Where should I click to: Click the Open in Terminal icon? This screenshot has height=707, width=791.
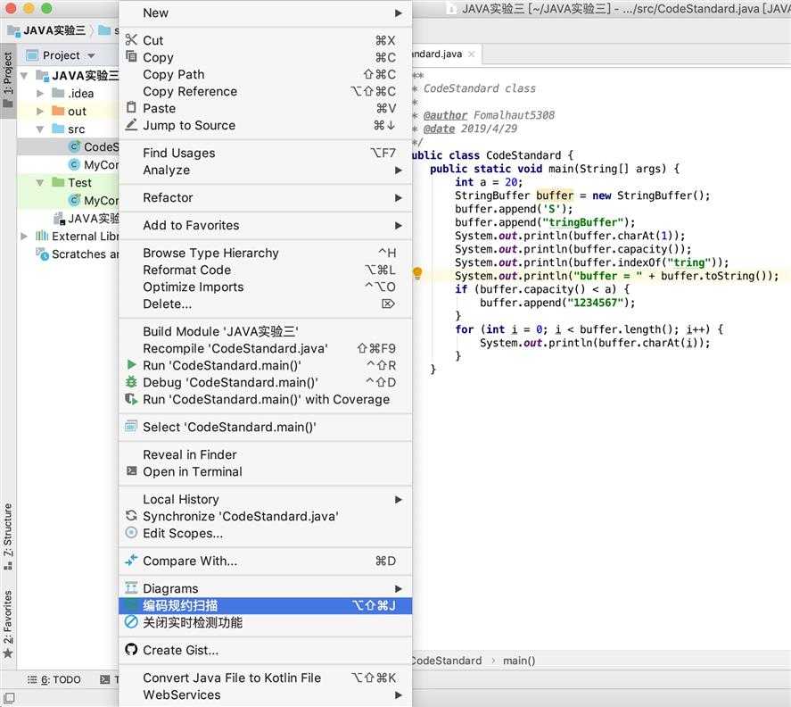(x=131, y=471)
